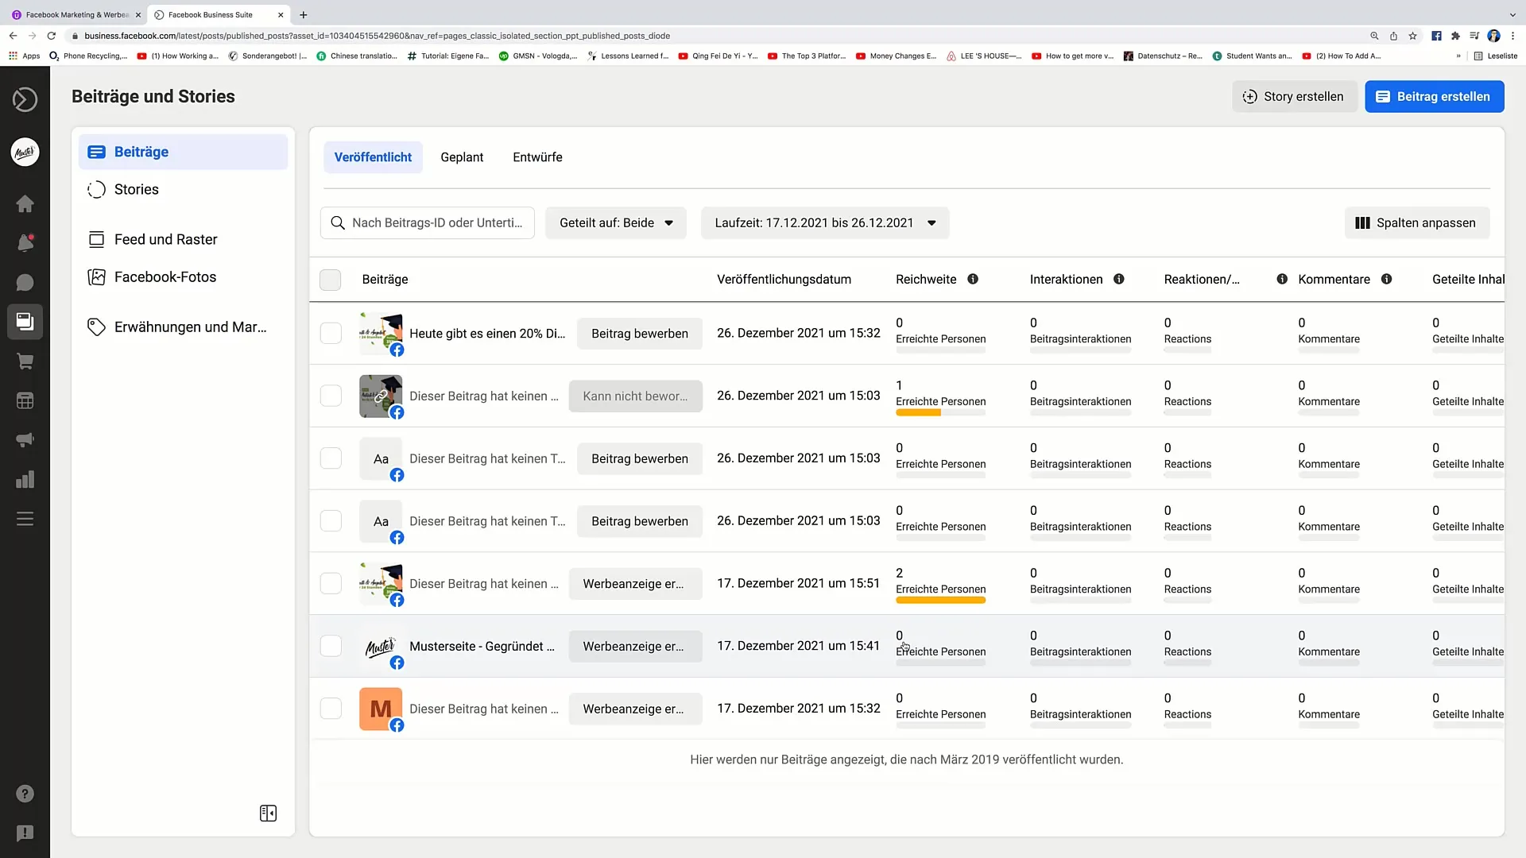Select the Veröffentlicht tab
The height and width of the screenshot is (858, 1526).
click(373, 157)
